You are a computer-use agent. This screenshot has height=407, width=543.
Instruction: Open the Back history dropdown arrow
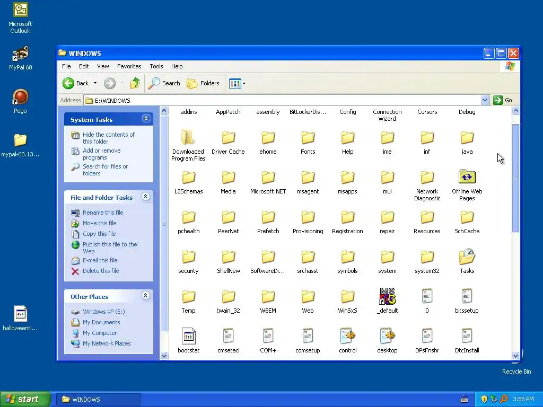(95, 83)
